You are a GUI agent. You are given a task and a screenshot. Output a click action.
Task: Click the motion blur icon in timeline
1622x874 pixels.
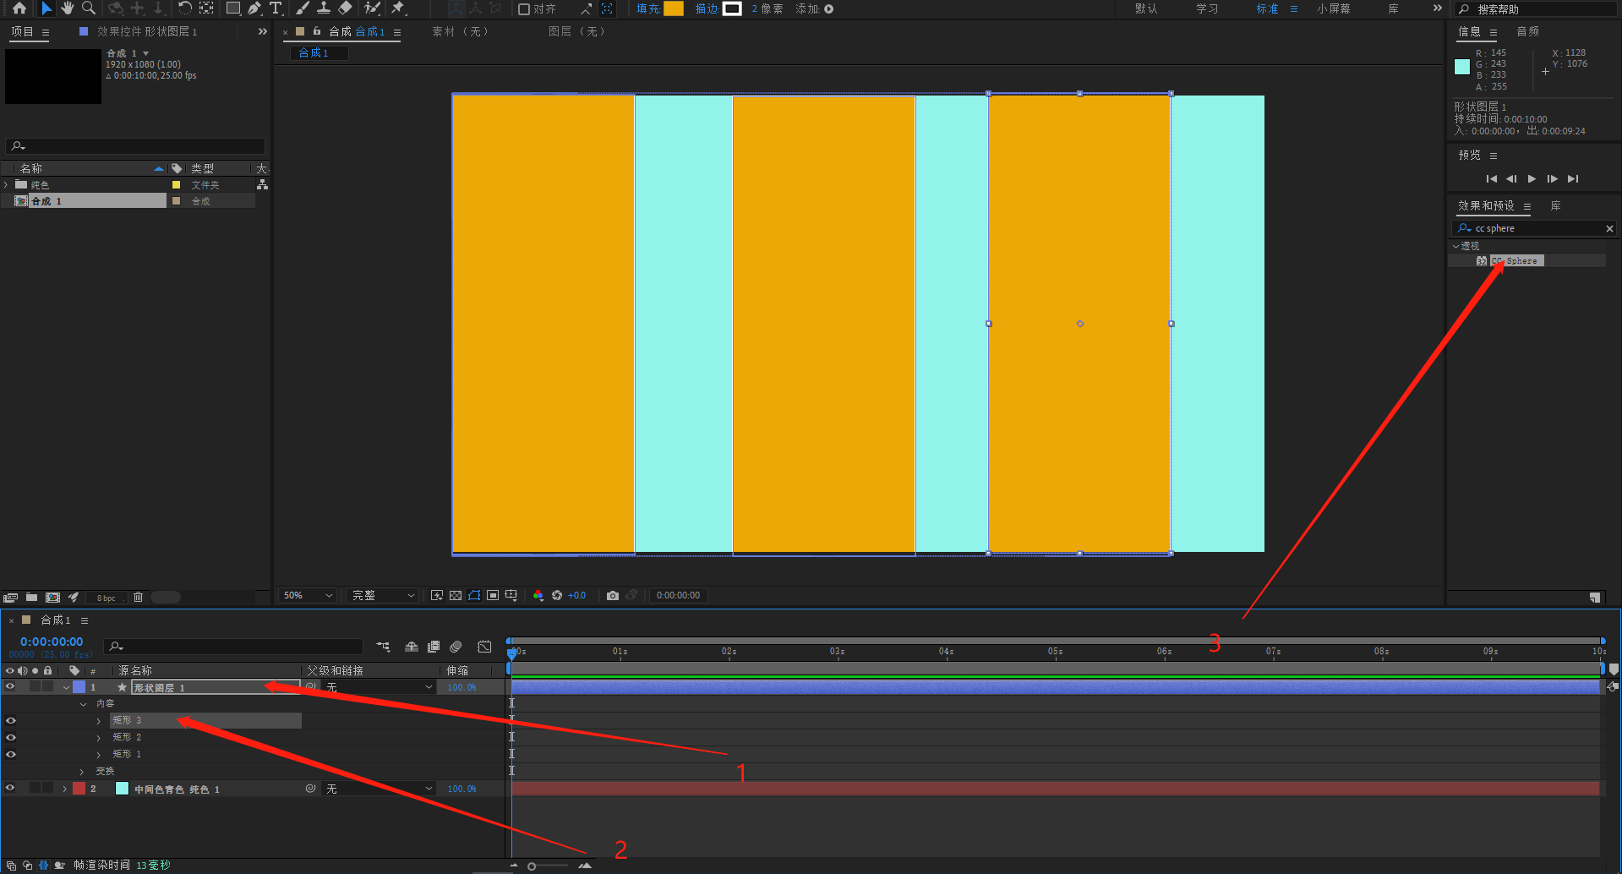coord(456,647)
